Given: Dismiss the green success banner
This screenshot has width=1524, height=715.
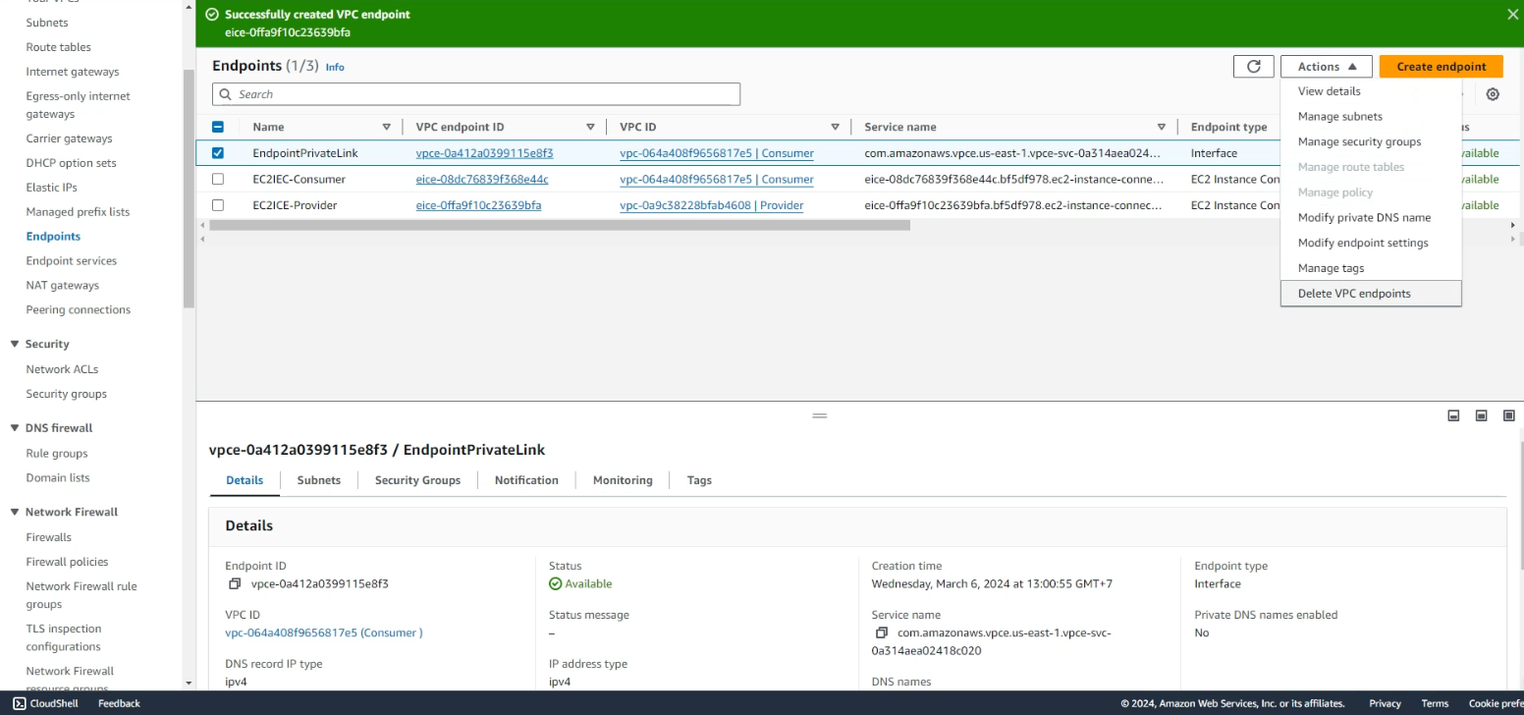Looking at the screenshot, I should [1512, 15].
